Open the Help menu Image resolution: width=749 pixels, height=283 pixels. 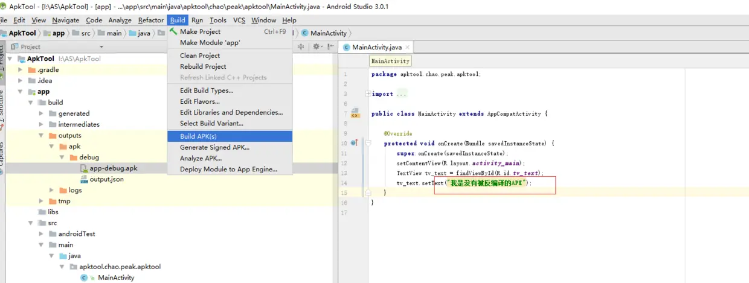pos(289,20)
